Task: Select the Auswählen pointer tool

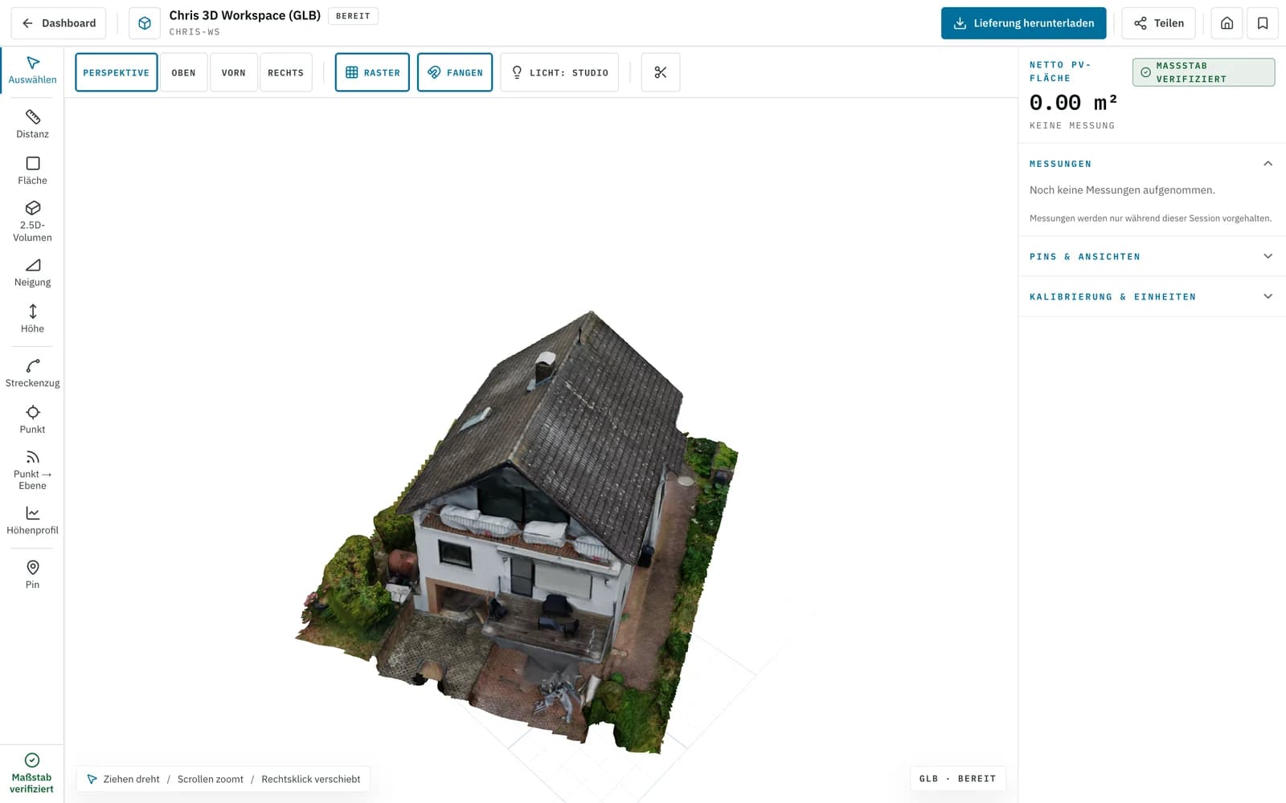Action: (x=32, y=70)
